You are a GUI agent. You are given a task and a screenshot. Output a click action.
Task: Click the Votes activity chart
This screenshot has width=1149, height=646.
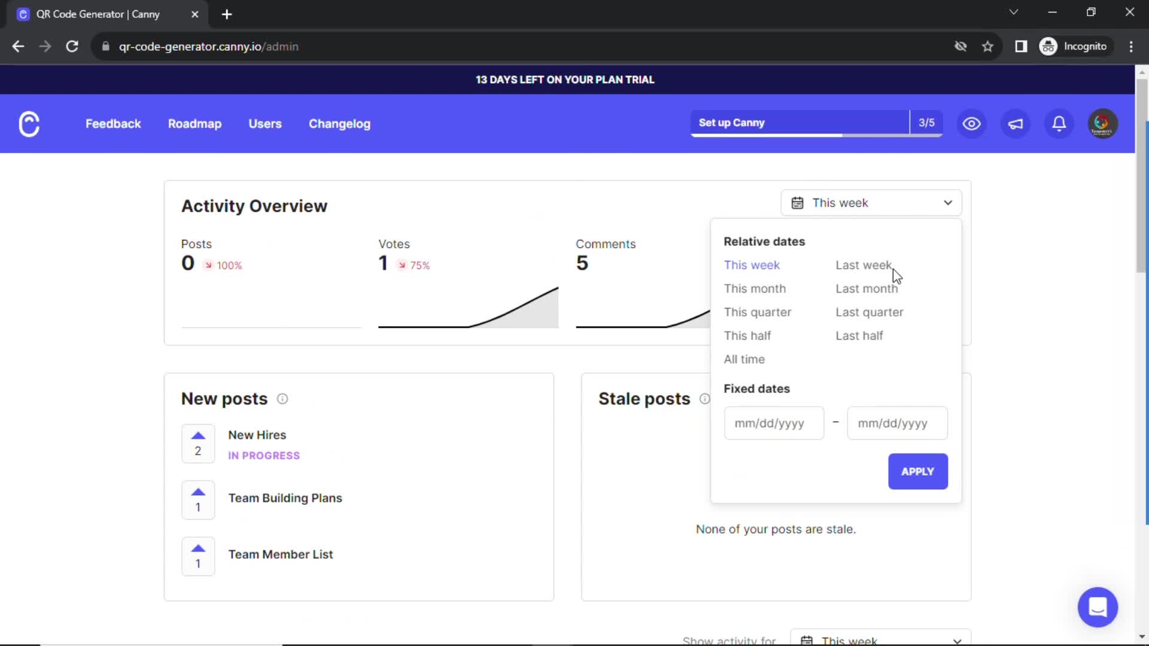pyautogui.click(x=468, y=307)
